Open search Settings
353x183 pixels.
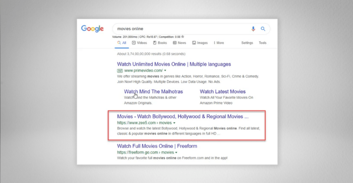pyautogui.click(x=247, y=43)
